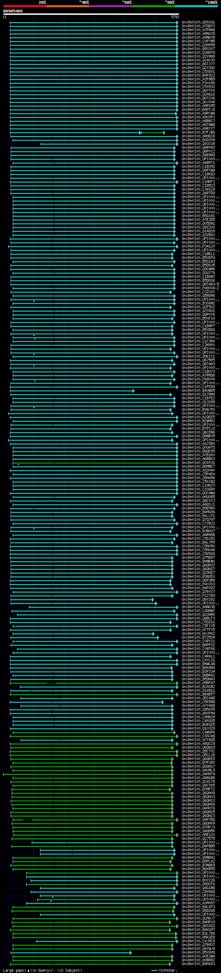Screen dimensions: 221x973
Task: Open hit label UniRef100_O13268
Action: [x=198, y=402]
